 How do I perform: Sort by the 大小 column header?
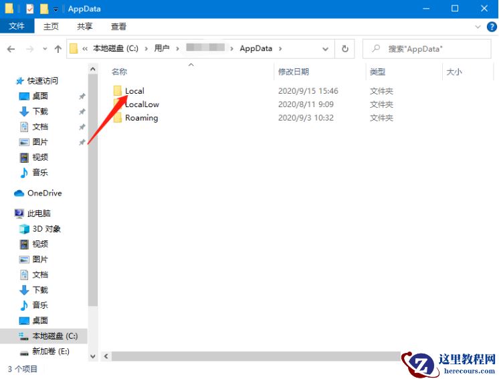pos(454,72)
